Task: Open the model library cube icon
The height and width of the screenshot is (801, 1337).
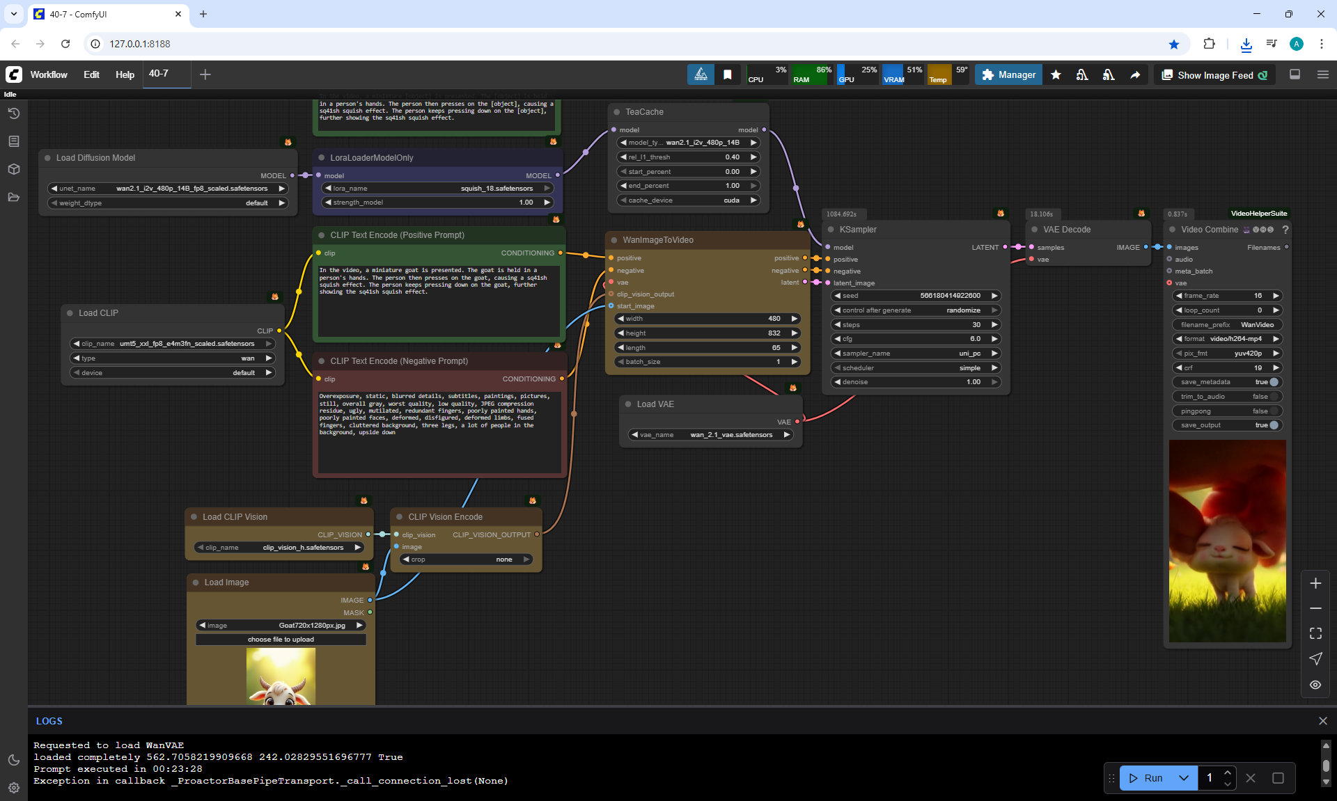Action: tap(13, 169)
